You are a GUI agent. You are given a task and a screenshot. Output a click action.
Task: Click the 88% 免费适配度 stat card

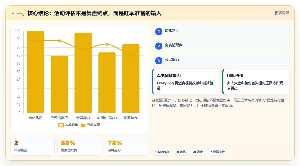[79, 146]
